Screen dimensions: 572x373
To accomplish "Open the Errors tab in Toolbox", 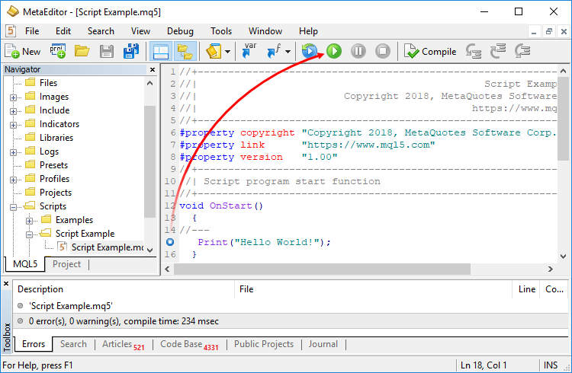I will pyautogui.click(x=34, y=344).
